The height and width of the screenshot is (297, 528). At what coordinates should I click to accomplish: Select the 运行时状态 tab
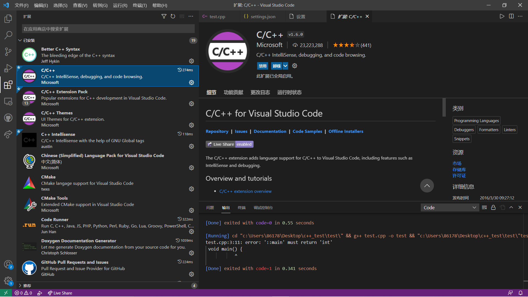pyautogui.click(x=289, y=92)
